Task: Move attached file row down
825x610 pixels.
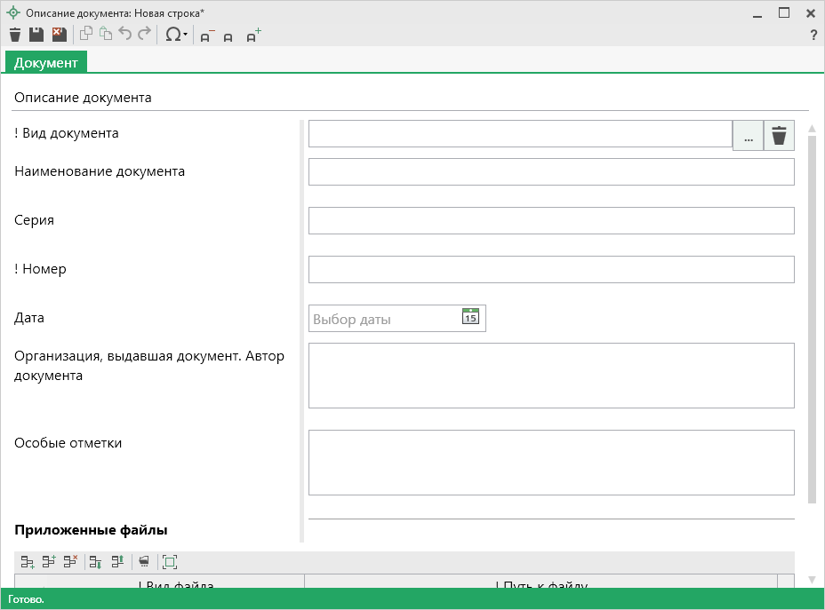Action: point(96,562)
